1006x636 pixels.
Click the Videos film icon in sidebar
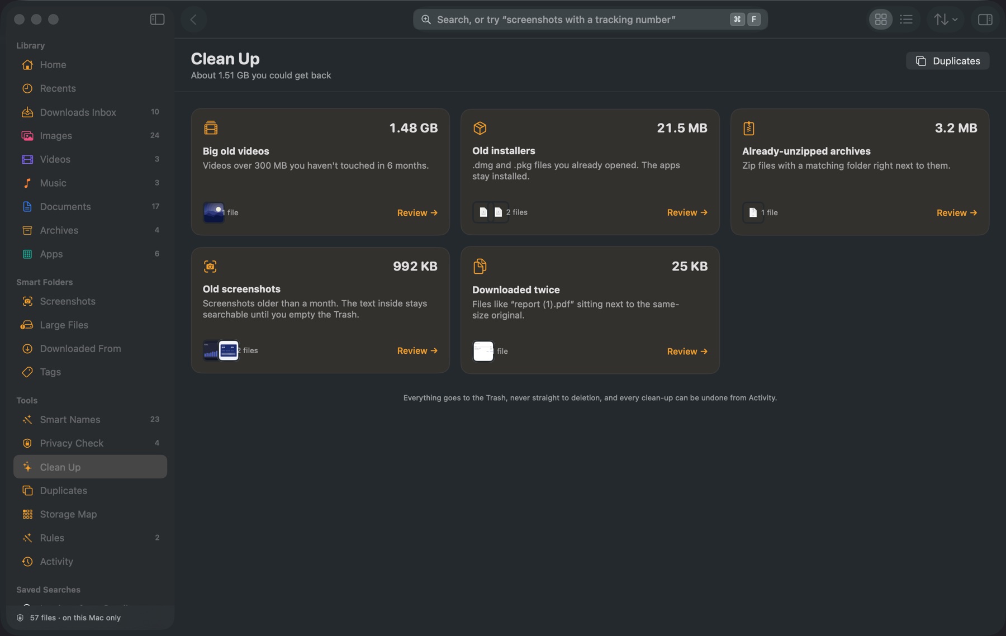(27, 159)
